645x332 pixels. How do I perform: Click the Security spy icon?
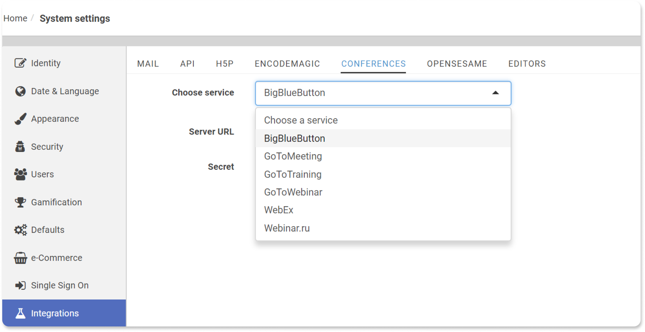[x=20, y=146]
